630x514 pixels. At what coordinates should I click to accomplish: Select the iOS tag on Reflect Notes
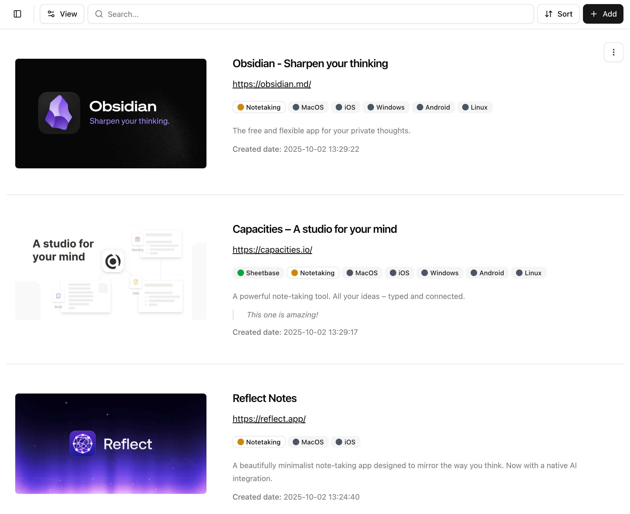click(x=345, y=442)
